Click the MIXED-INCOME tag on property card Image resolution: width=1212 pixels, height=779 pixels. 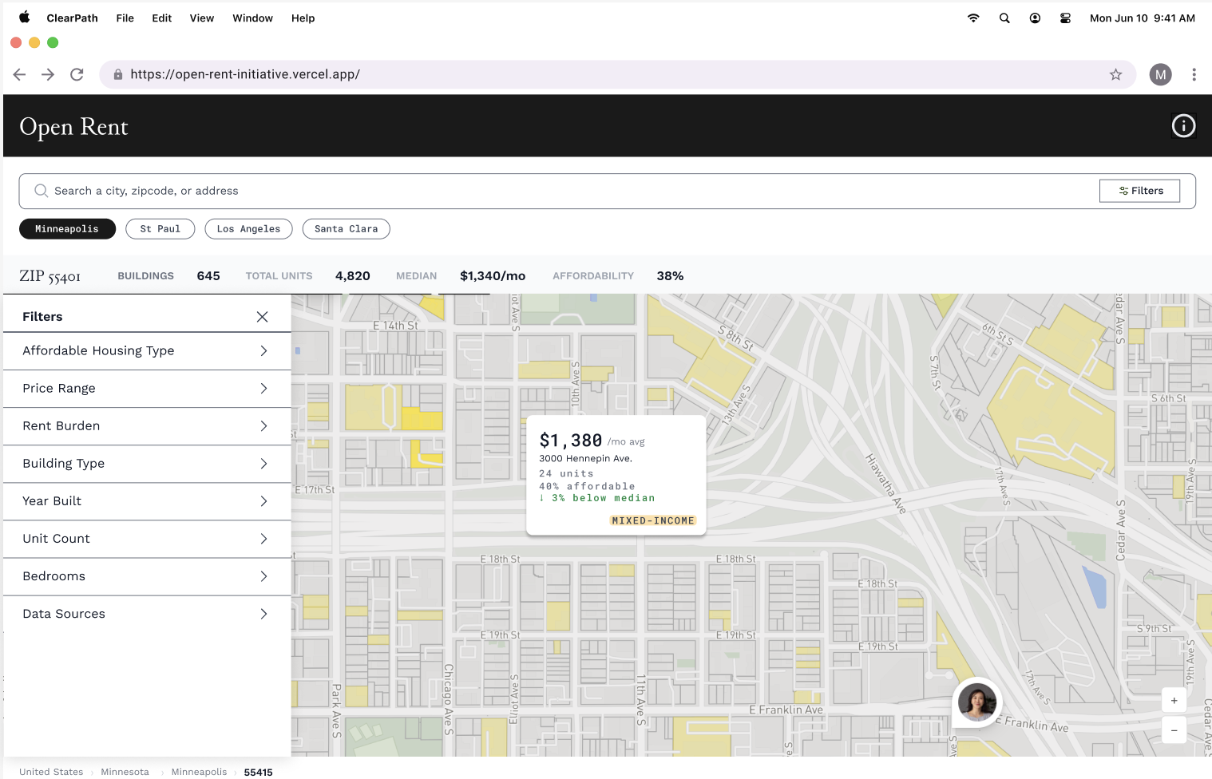[653, 520]
